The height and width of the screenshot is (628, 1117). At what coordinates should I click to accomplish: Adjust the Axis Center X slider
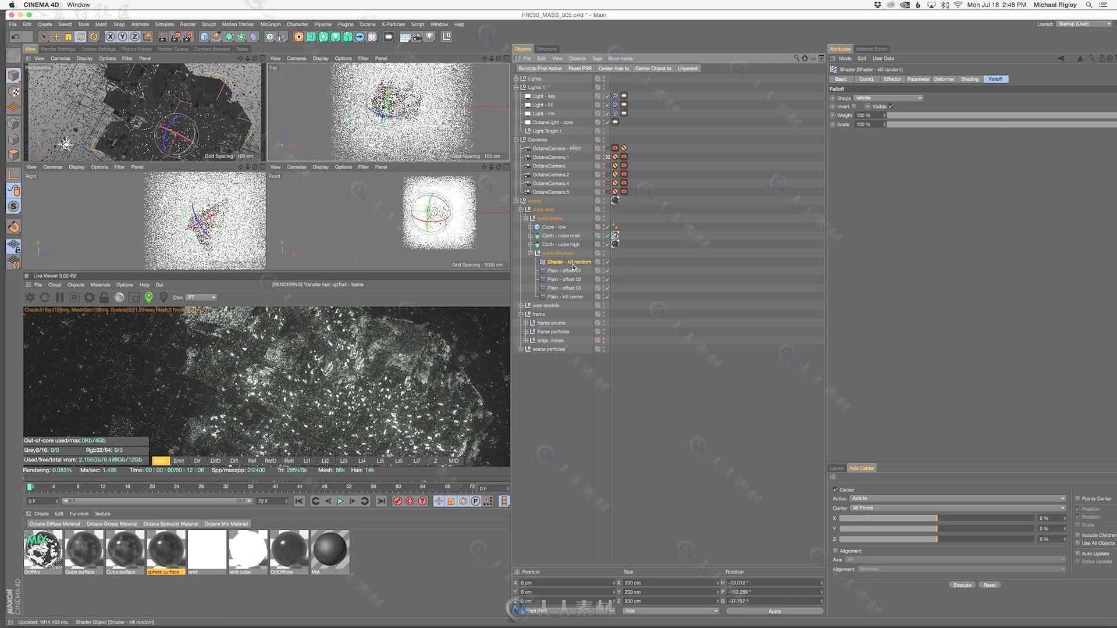(937, 518)
